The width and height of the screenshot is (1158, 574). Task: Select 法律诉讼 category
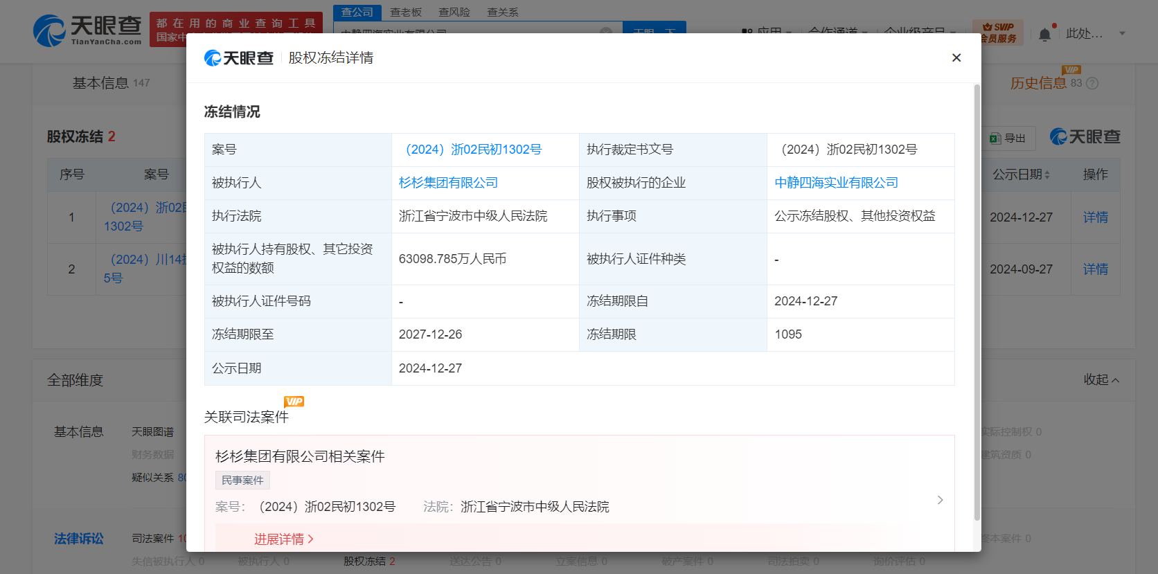click(79, 539)
